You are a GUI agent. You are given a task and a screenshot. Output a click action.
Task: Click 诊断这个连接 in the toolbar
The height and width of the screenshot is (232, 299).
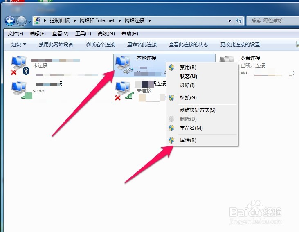pos(100,45)
